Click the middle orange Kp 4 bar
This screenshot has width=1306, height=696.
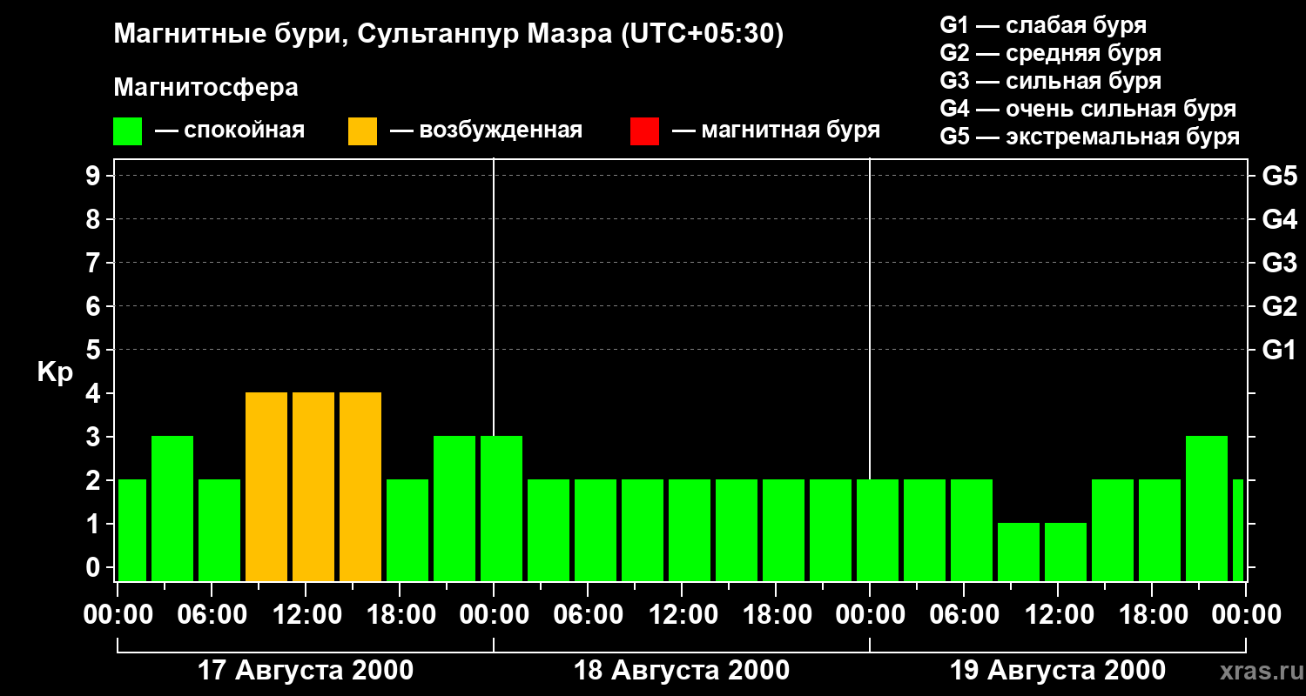tap(313, 486)
